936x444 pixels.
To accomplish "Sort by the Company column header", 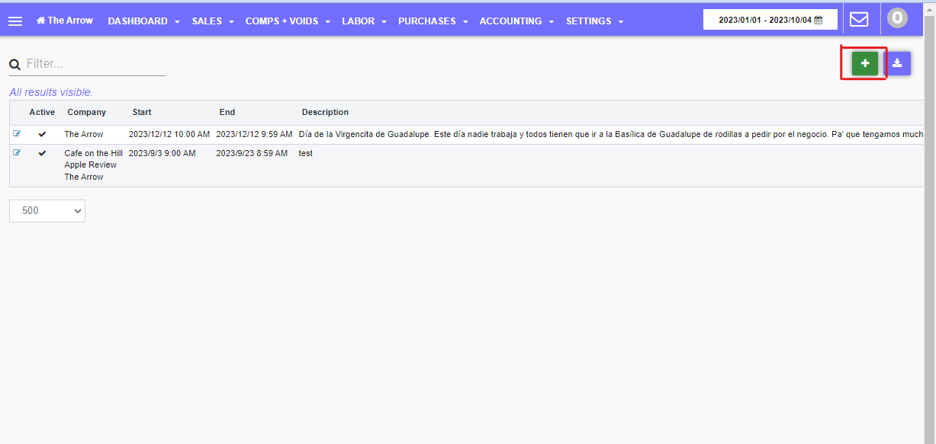I will pyautogui.click(x=86, y=112).
